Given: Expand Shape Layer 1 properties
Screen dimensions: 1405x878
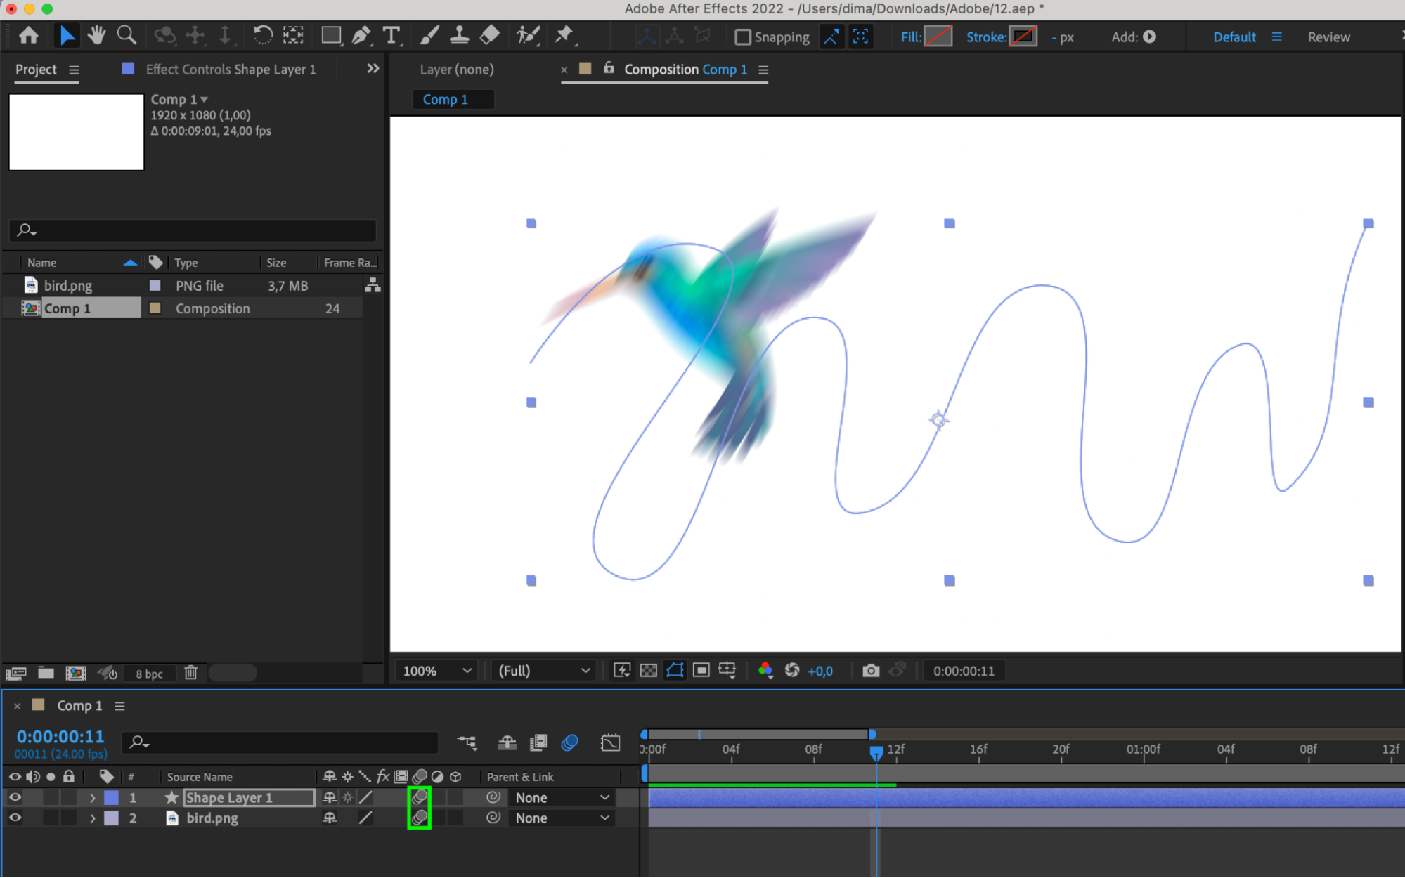Looking at the screenshot, I should pos(92,798).
